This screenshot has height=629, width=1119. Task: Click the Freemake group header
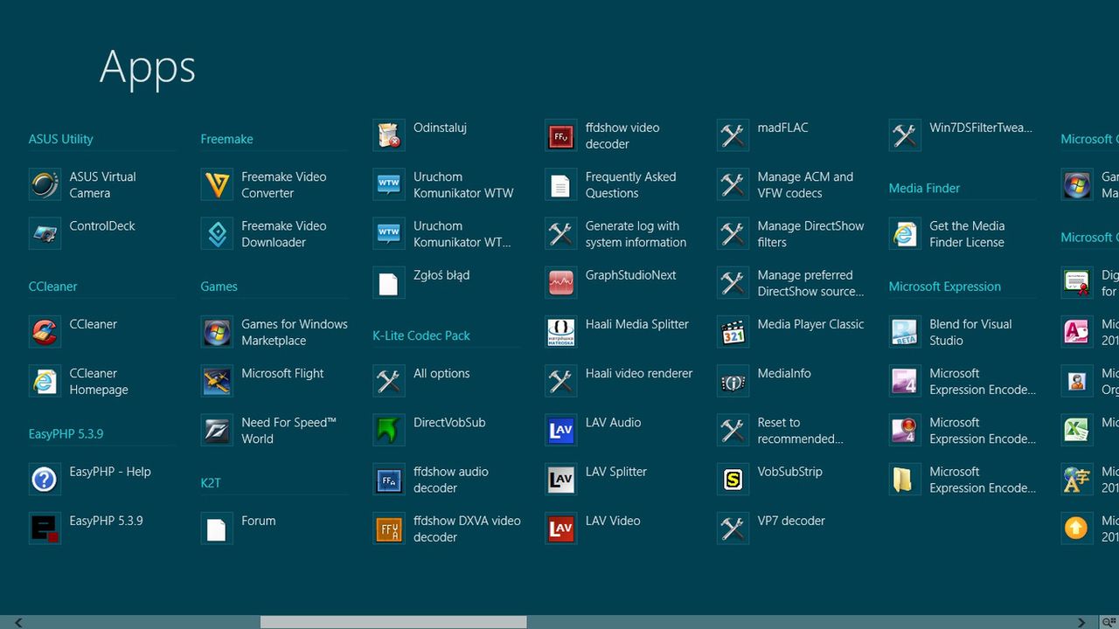coord(226,139)
